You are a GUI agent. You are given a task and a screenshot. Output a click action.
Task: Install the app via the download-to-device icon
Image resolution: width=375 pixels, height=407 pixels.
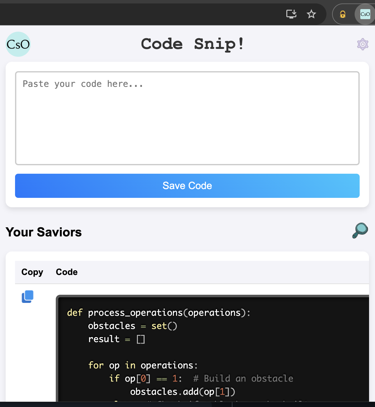[x=291, y=14]
